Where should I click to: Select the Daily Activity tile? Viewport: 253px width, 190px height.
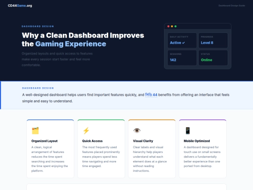tap(182, 40)
